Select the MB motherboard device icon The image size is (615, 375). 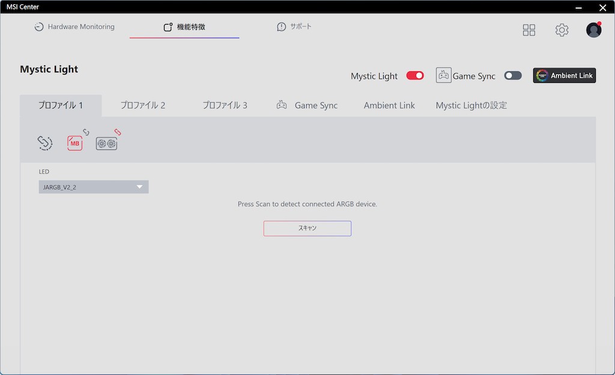tap(74, 143)
